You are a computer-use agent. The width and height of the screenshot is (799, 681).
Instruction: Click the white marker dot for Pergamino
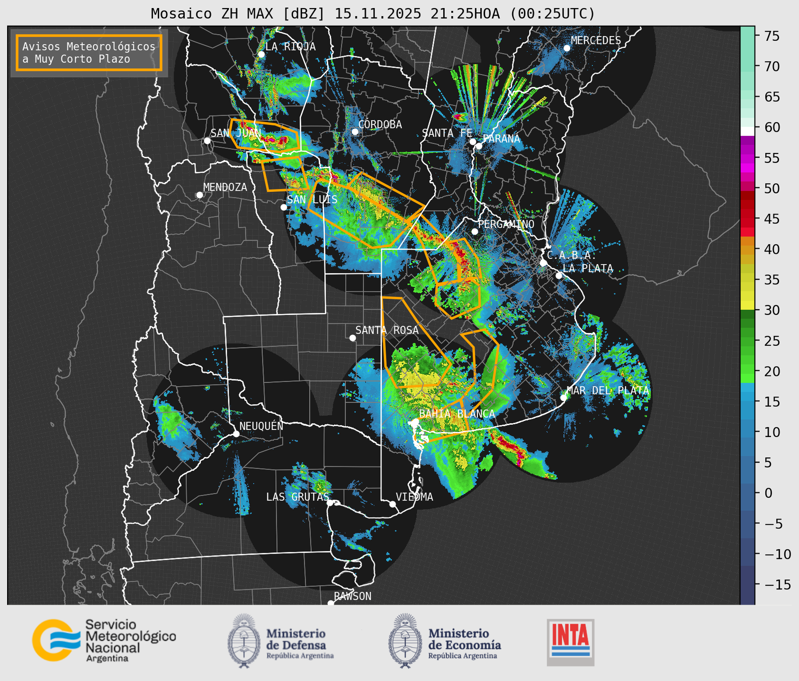pos(475,232)
